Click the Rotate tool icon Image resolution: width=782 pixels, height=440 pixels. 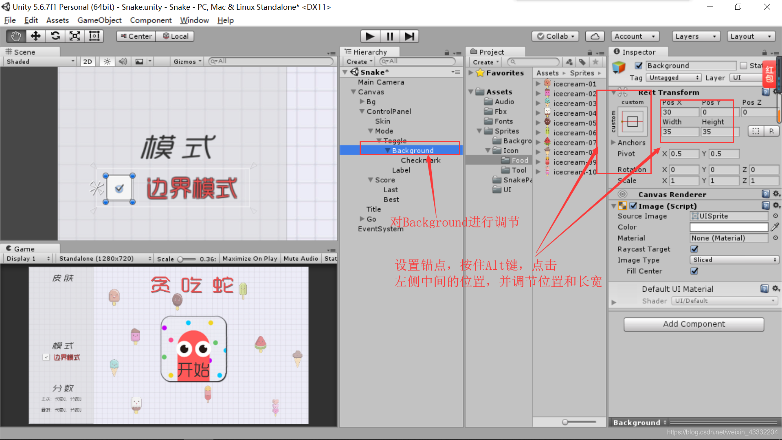[55, 36]
